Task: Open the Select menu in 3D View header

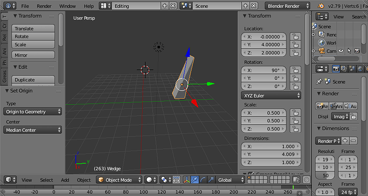Action: (x=46, y=180)
